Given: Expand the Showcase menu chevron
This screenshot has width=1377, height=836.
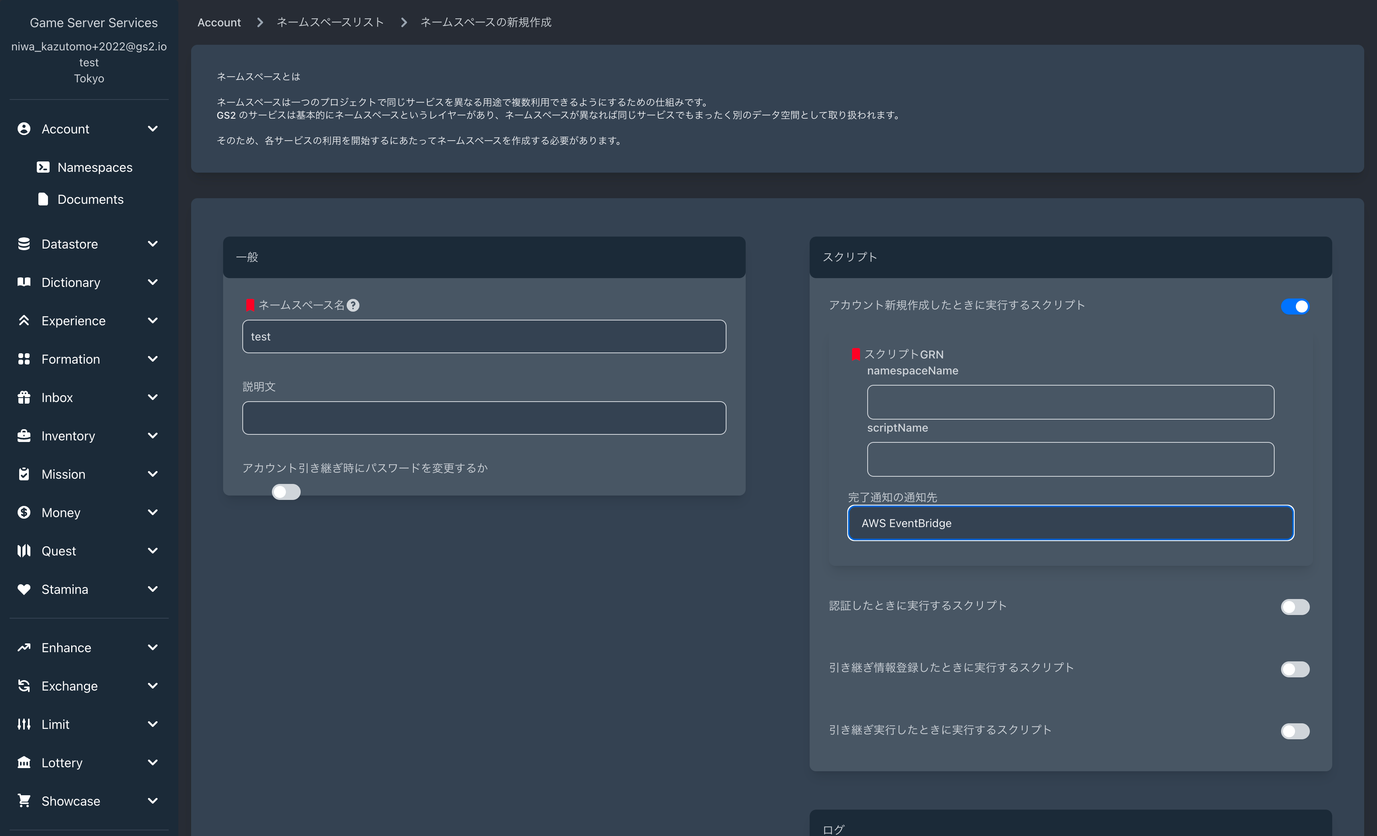Looking at the screenshot, I should 153,801.
